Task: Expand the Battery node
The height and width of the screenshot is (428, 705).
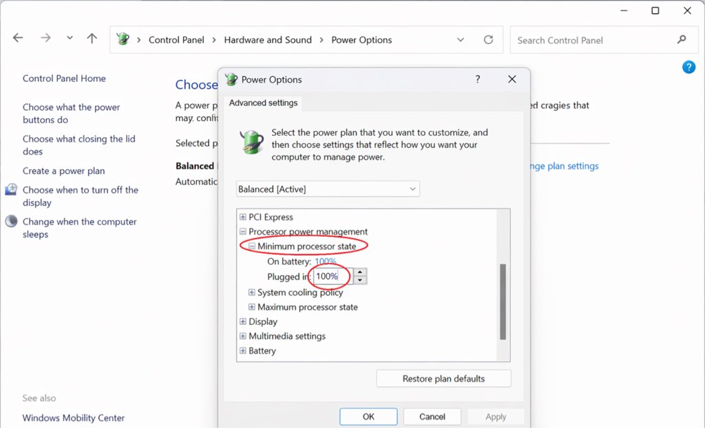Action: [x=243, y=351]
